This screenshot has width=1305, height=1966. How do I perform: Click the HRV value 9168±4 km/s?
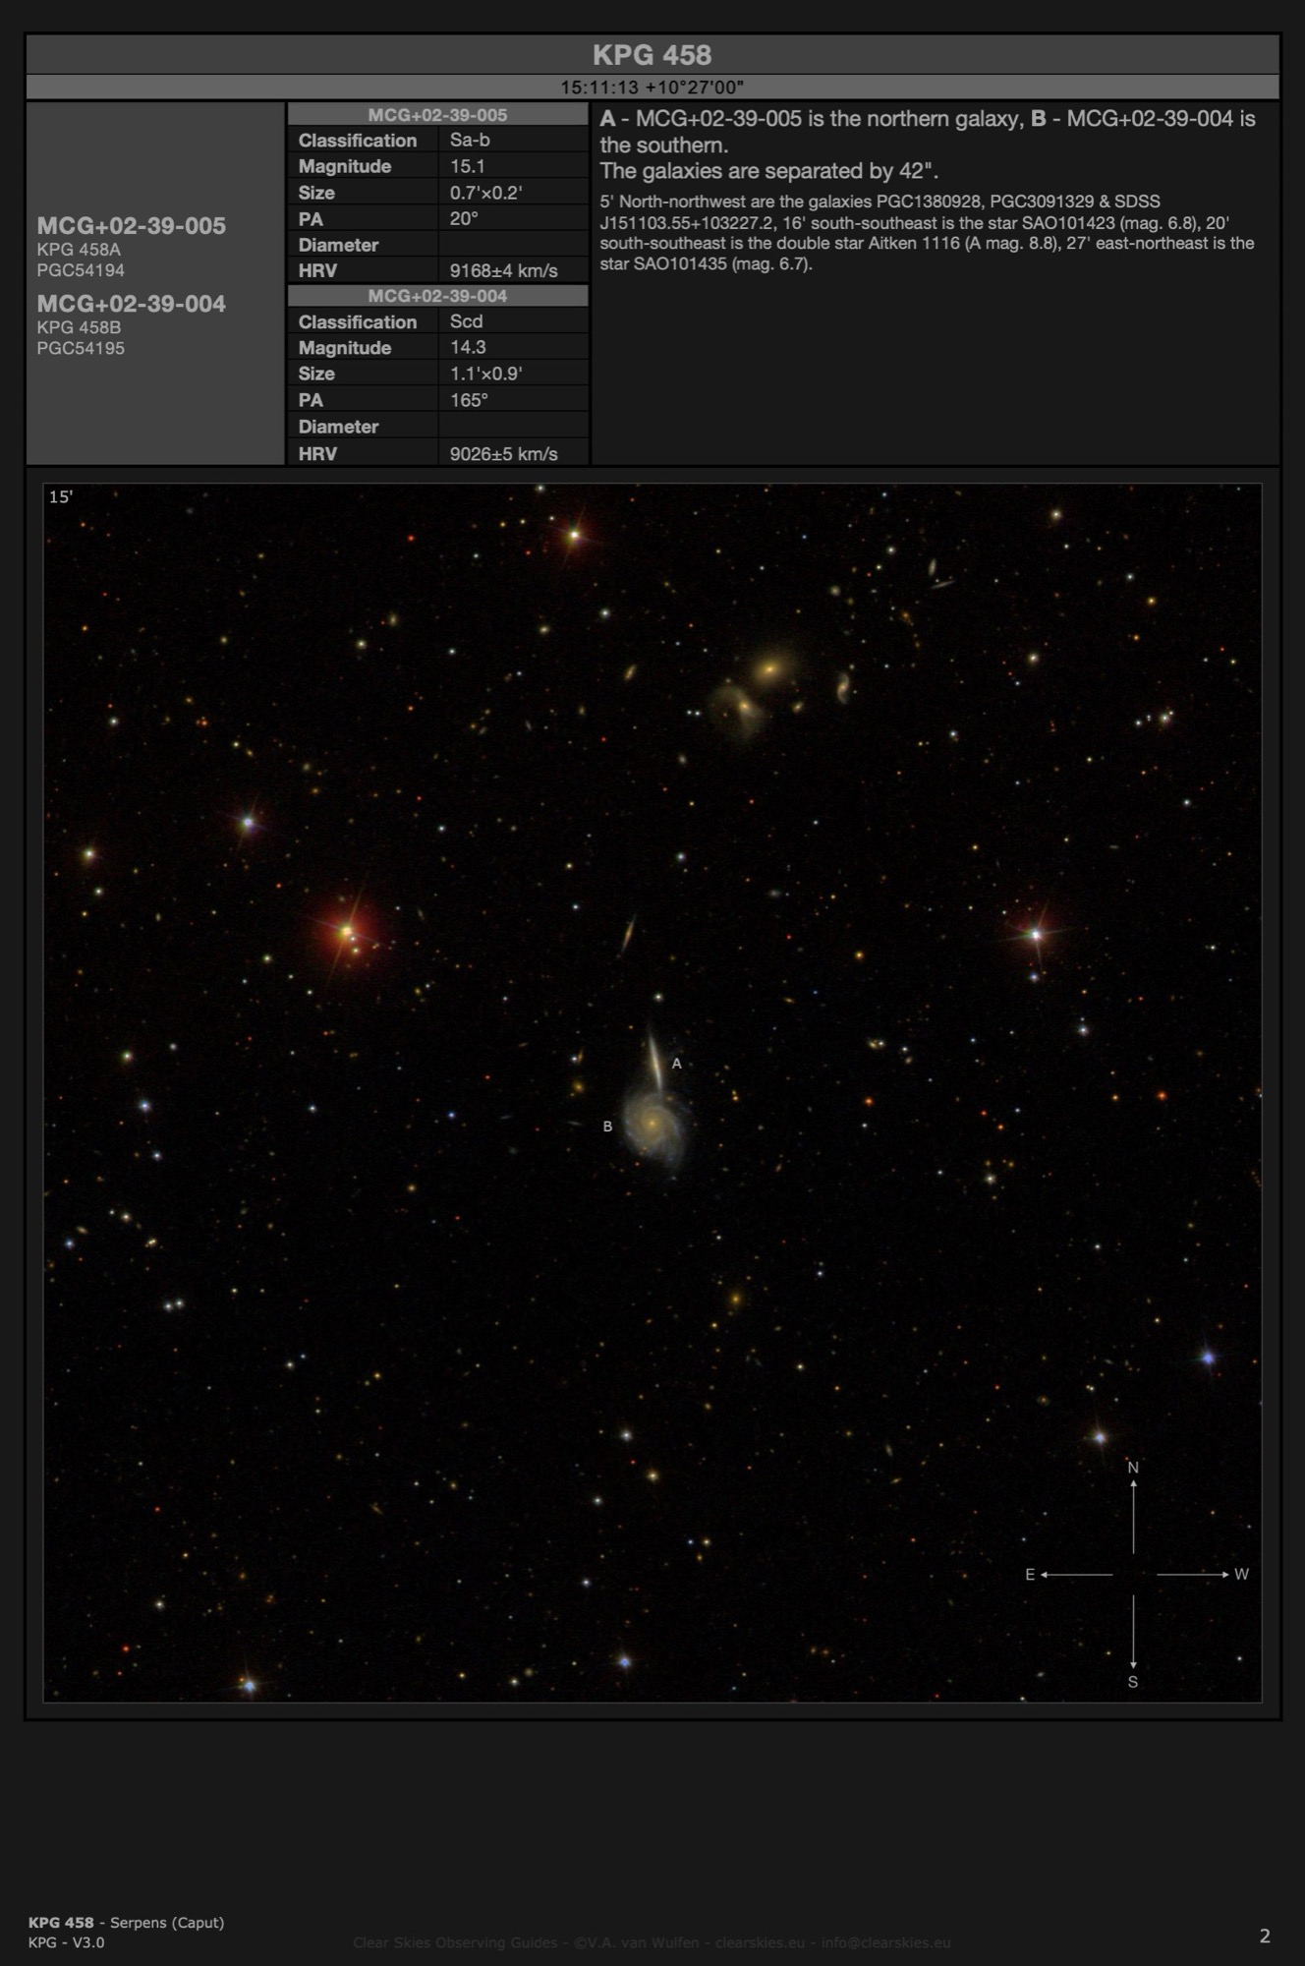[x=503, y=270]
